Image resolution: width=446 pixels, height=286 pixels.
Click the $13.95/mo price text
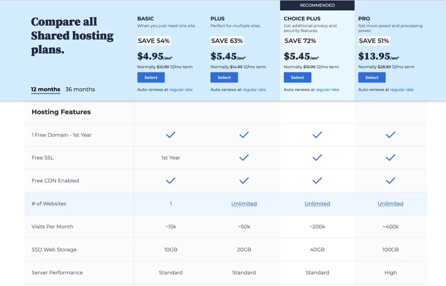(x=378, y=56)
